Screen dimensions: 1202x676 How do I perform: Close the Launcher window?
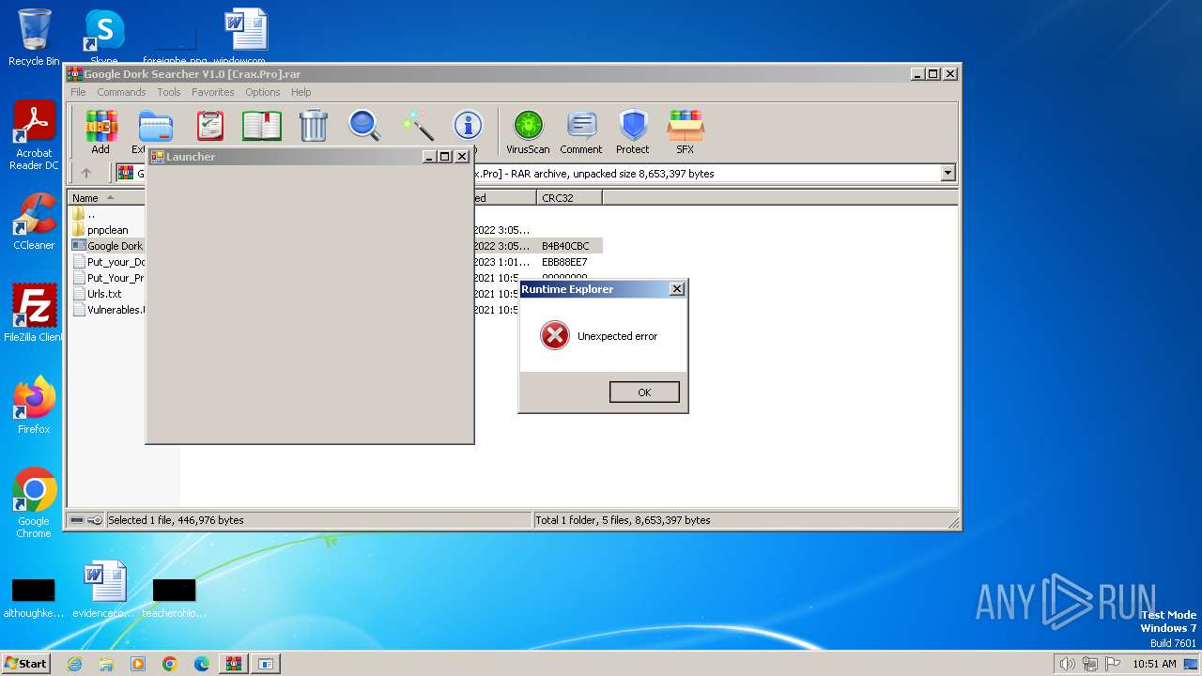pyautogui.click(x=462, y=157)
